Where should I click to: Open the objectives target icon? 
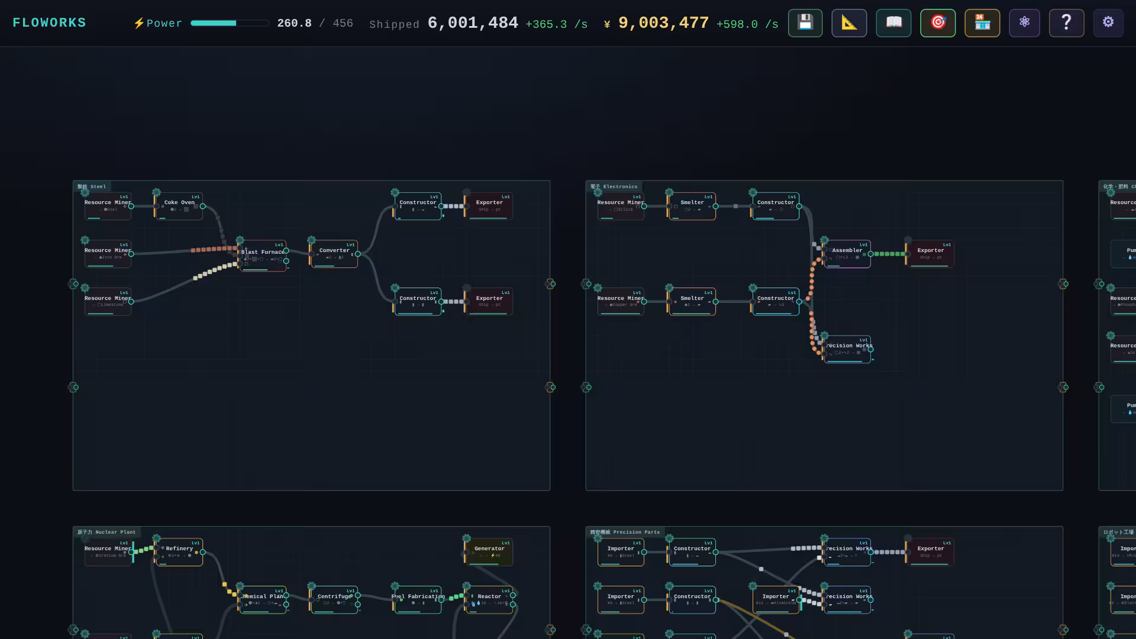pos(938,23)
